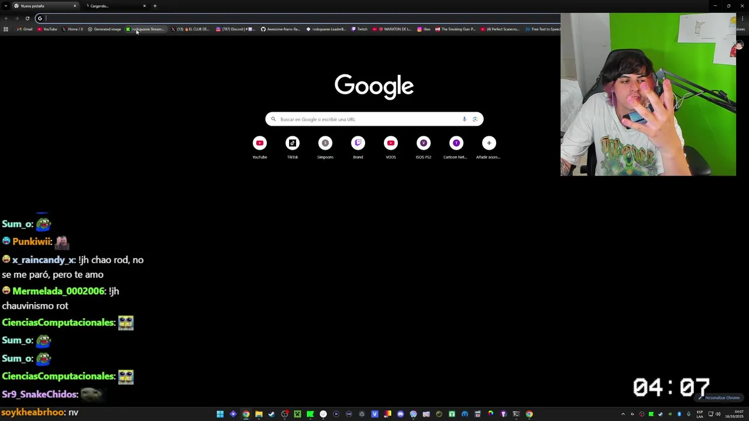Open Steam from the taskbar

click(272, 414)
